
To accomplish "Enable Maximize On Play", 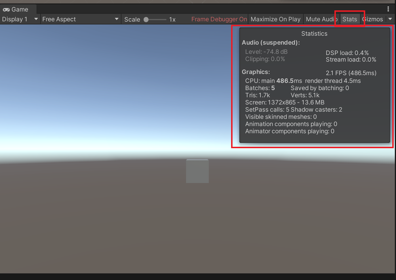I will tap(275, 19).
